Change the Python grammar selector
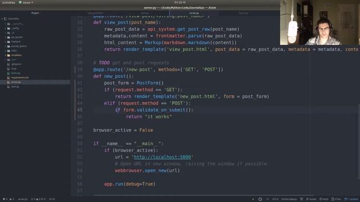 point(289,199)
